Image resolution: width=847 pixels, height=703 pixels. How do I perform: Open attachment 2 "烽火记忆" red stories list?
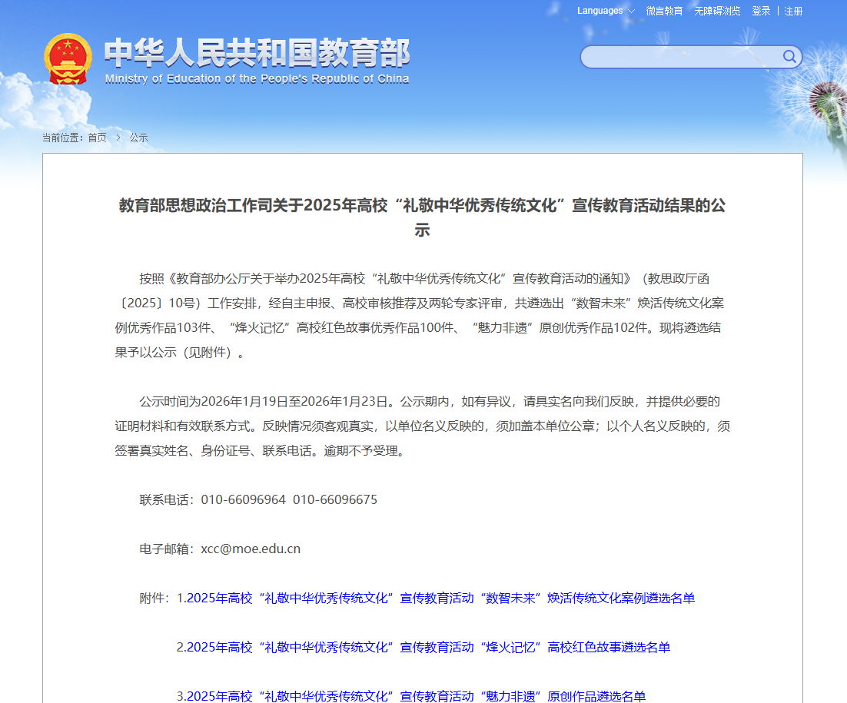point(423,647)
